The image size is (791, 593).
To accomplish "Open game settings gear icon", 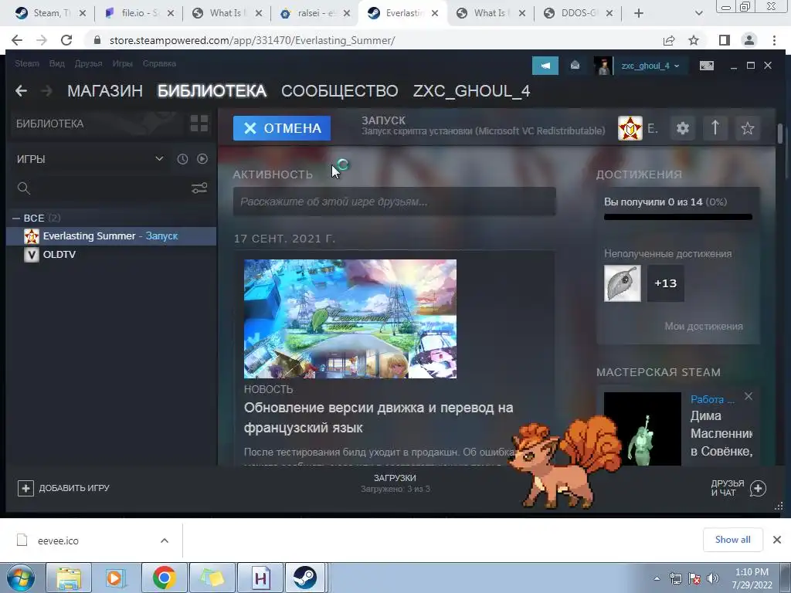I will point(683,128).
